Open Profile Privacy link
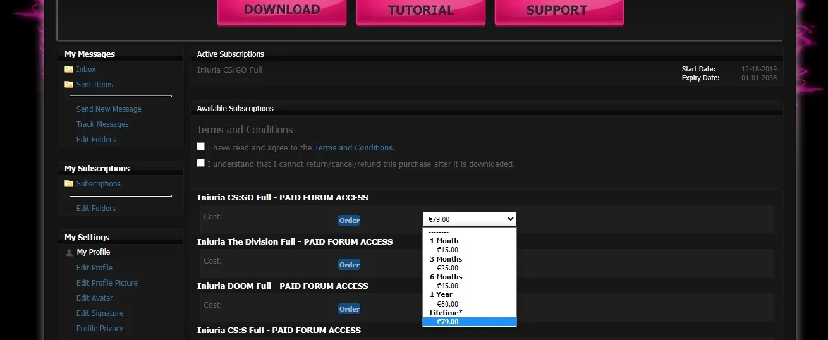This screenshot has width=828, height=340. click(100, 329)
